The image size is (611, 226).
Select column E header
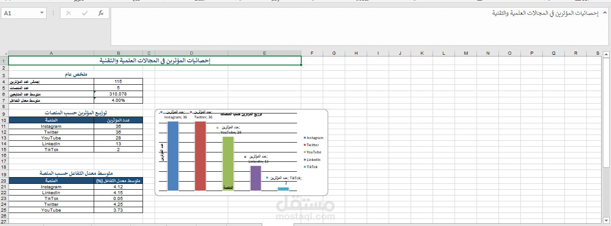[x=264, y=53]
